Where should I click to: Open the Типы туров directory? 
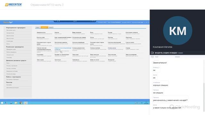tap(40, 60)
